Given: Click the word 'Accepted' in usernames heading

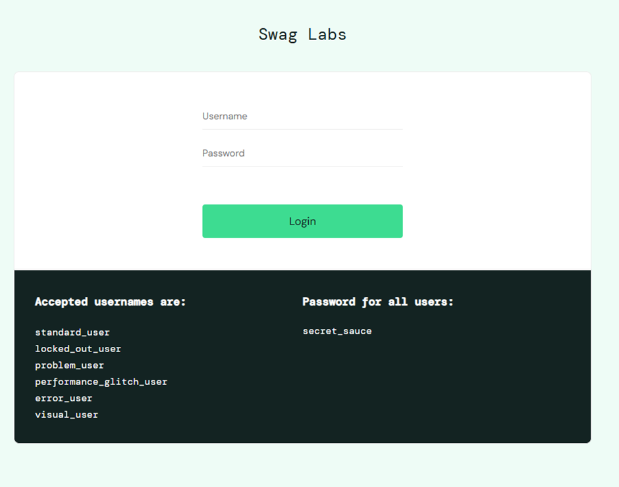Looking at the screenshot, I should (x=61, y=301).
